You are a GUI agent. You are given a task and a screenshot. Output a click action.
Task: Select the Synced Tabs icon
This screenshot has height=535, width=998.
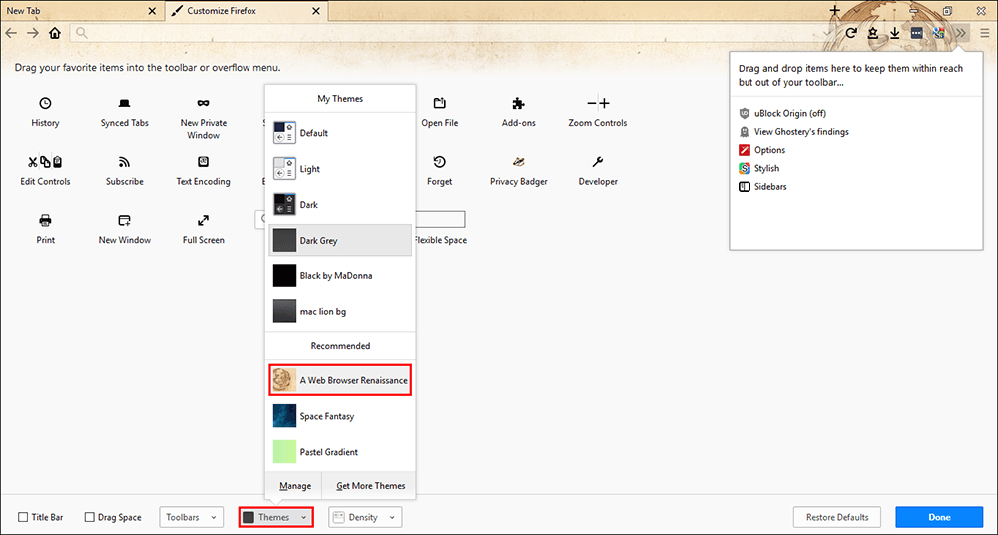click(x=124, y=103)
